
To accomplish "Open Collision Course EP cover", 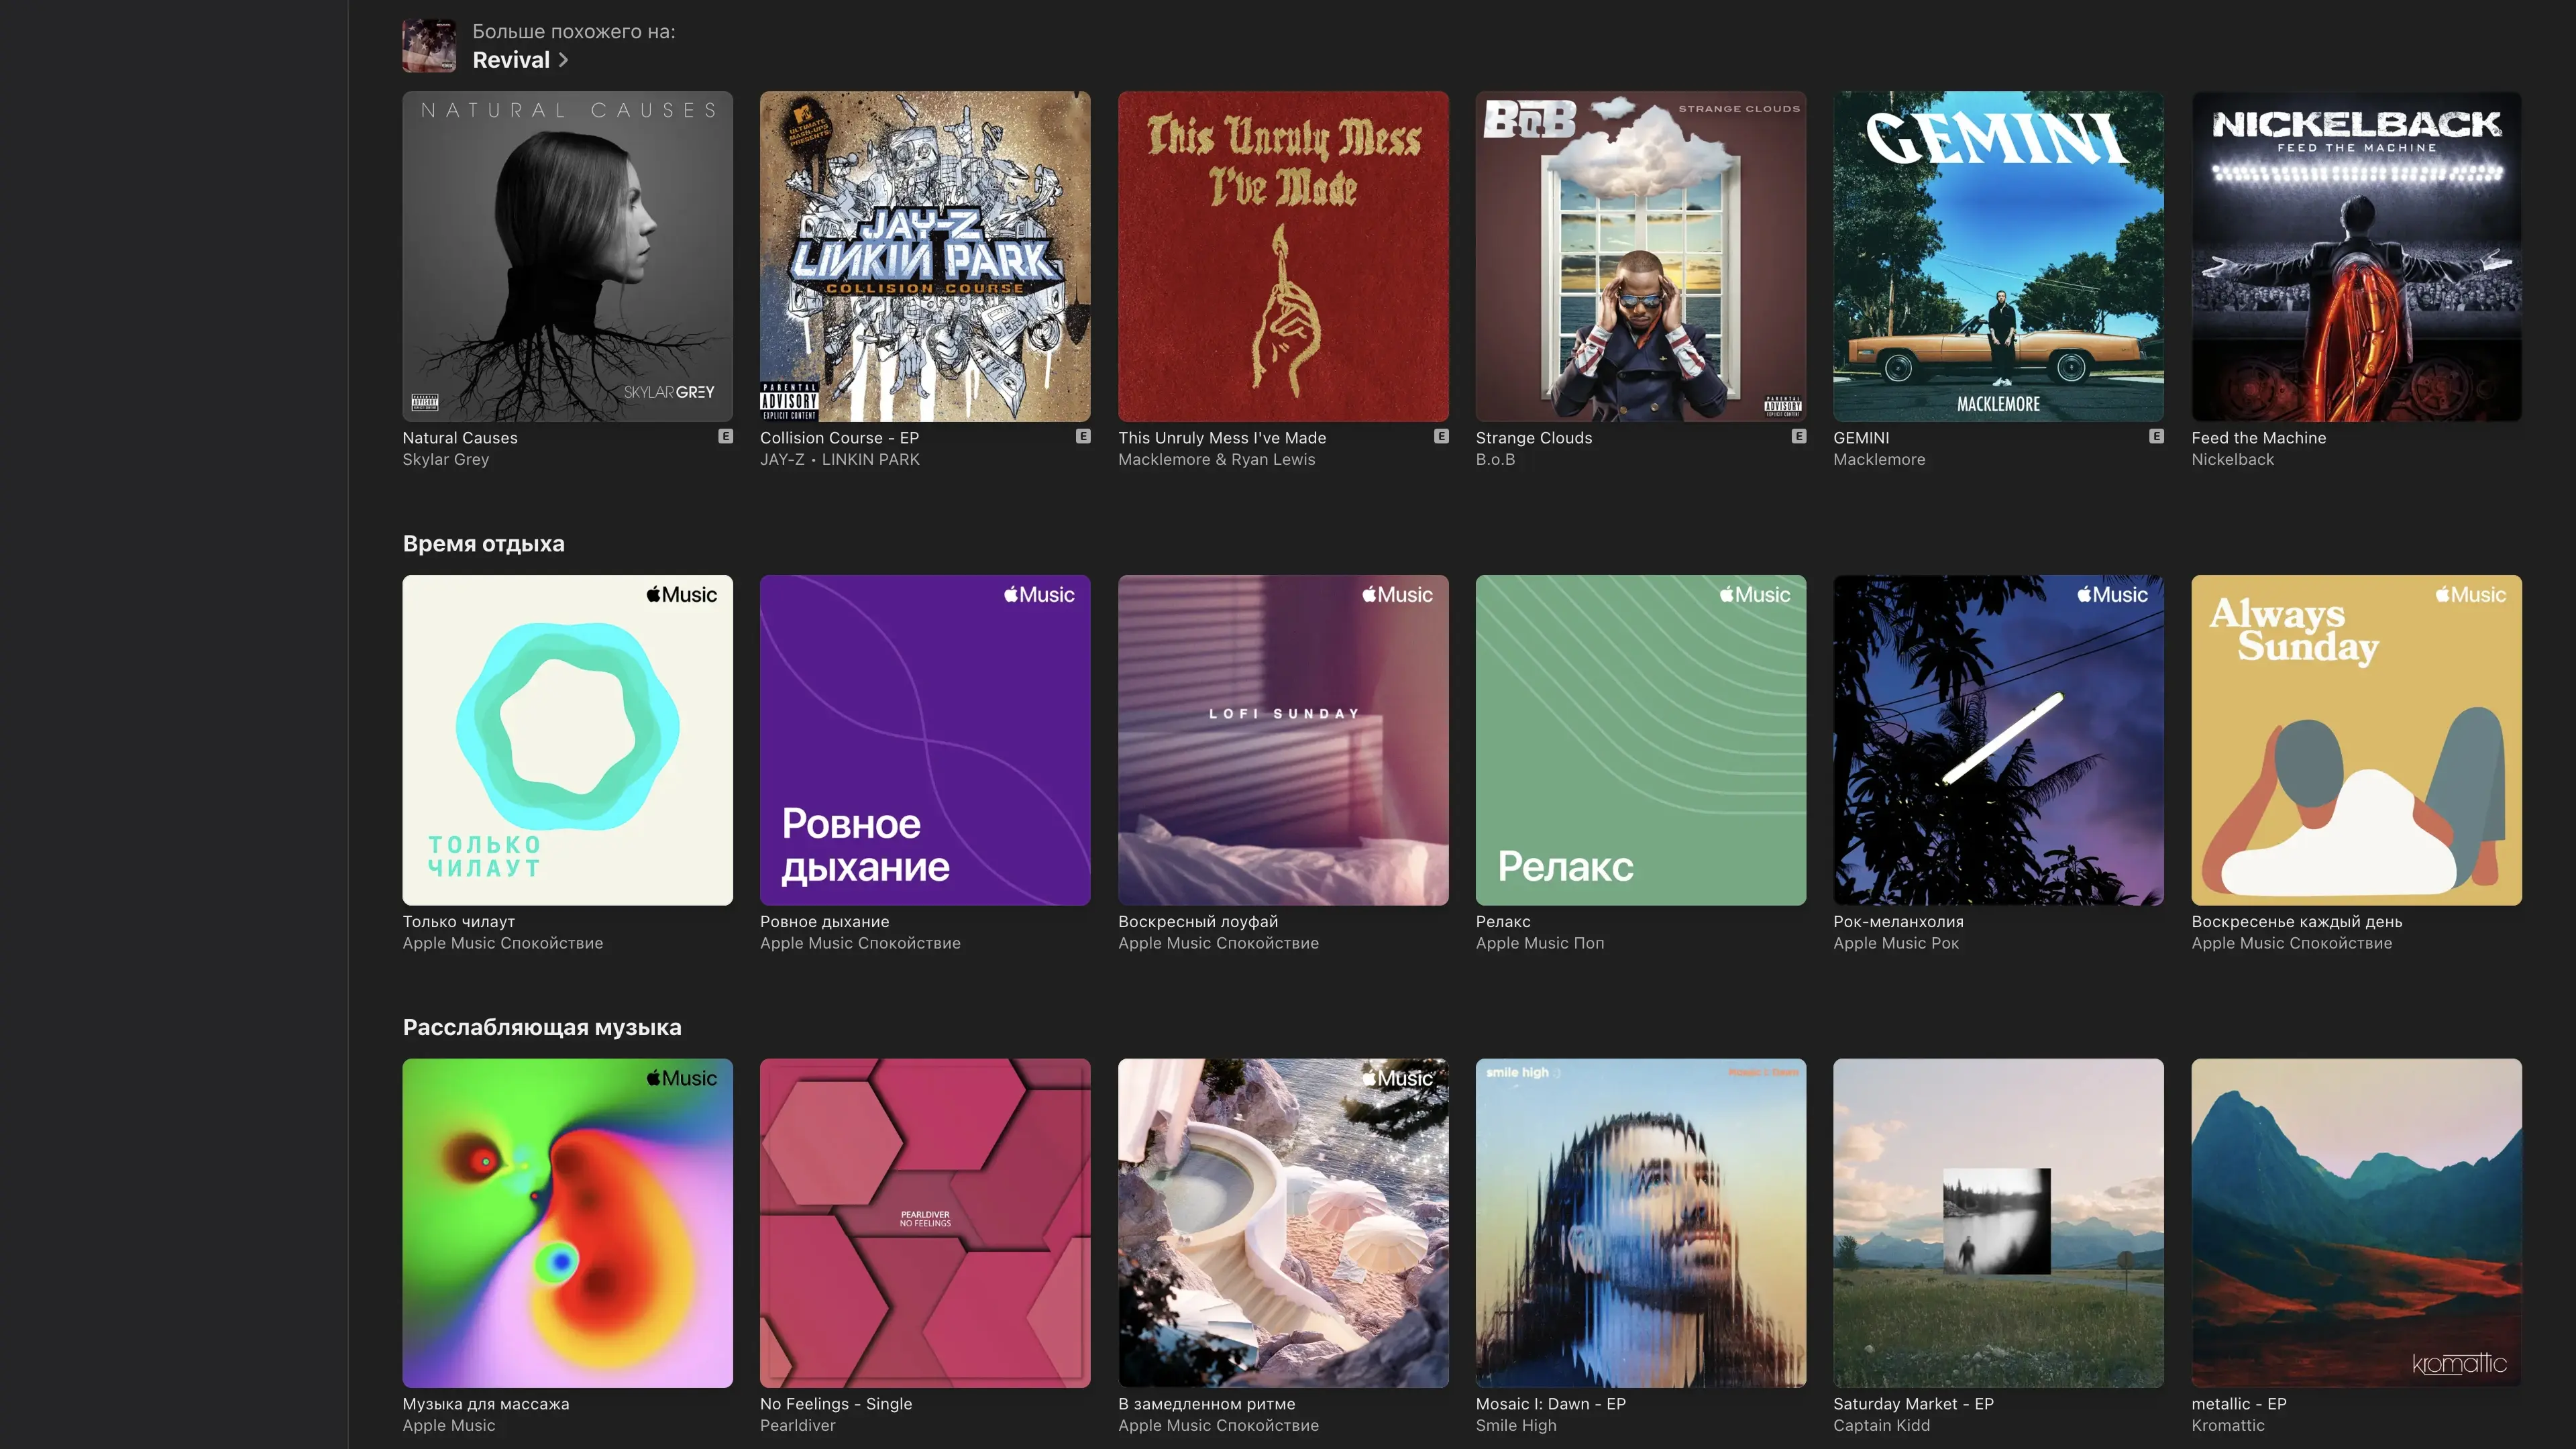I will (925, 256).
